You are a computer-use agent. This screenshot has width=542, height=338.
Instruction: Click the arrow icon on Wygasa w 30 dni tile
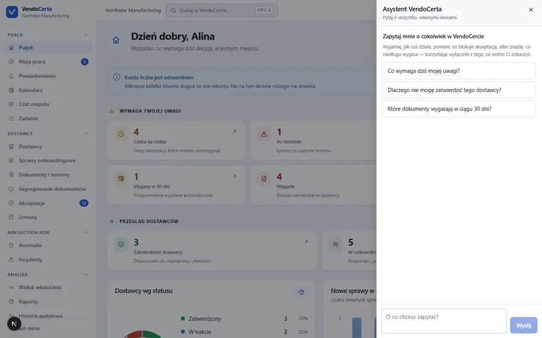click(234, 176)
